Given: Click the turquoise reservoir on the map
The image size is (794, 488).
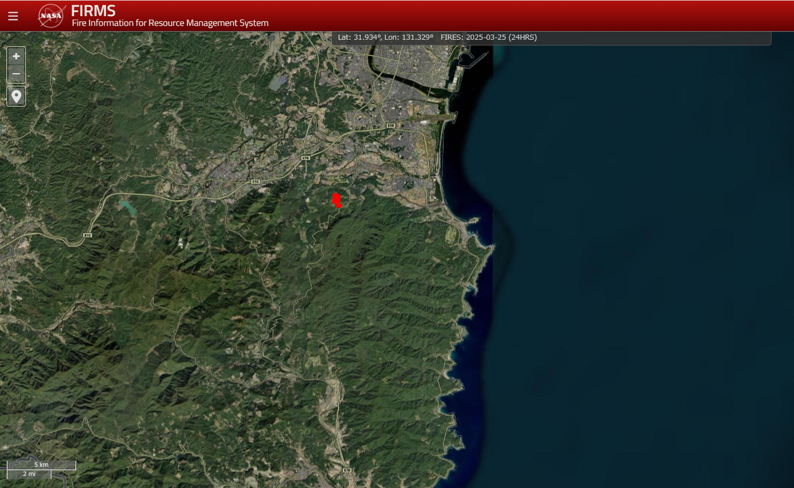Looking at the screenshot, I should click(127, 207).
